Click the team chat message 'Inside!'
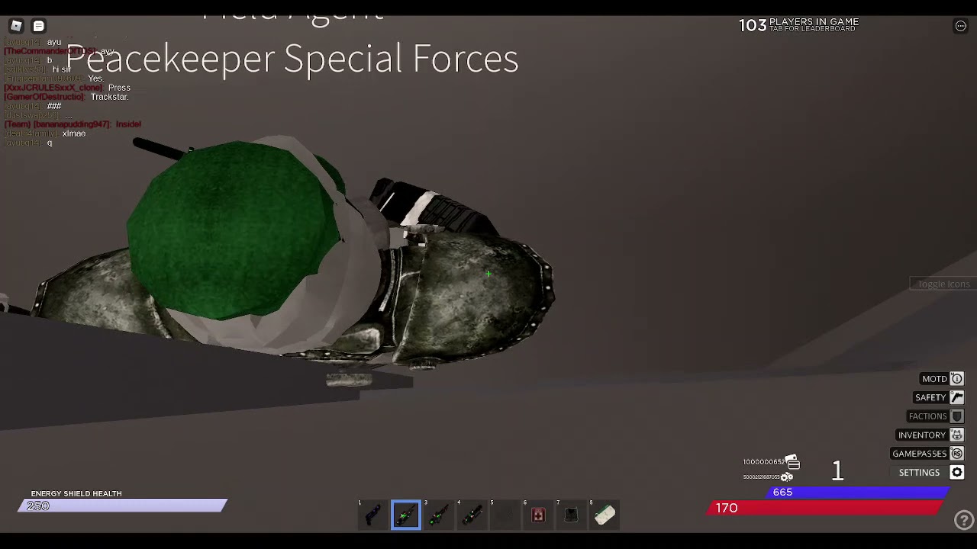The height and width of the screenshot is (549, 977). click(128, 124)
